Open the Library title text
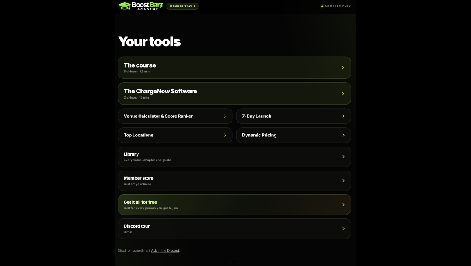The width and height of the screenshot is (471, 266). coord(131,154)
